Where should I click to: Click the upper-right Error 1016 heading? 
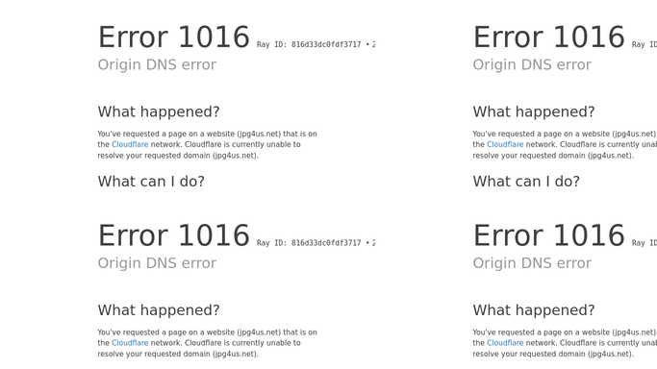coord(549,37)
